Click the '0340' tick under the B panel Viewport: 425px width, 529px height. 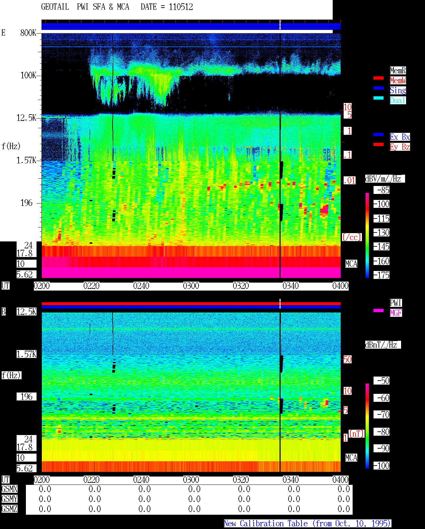coord(291,480)
